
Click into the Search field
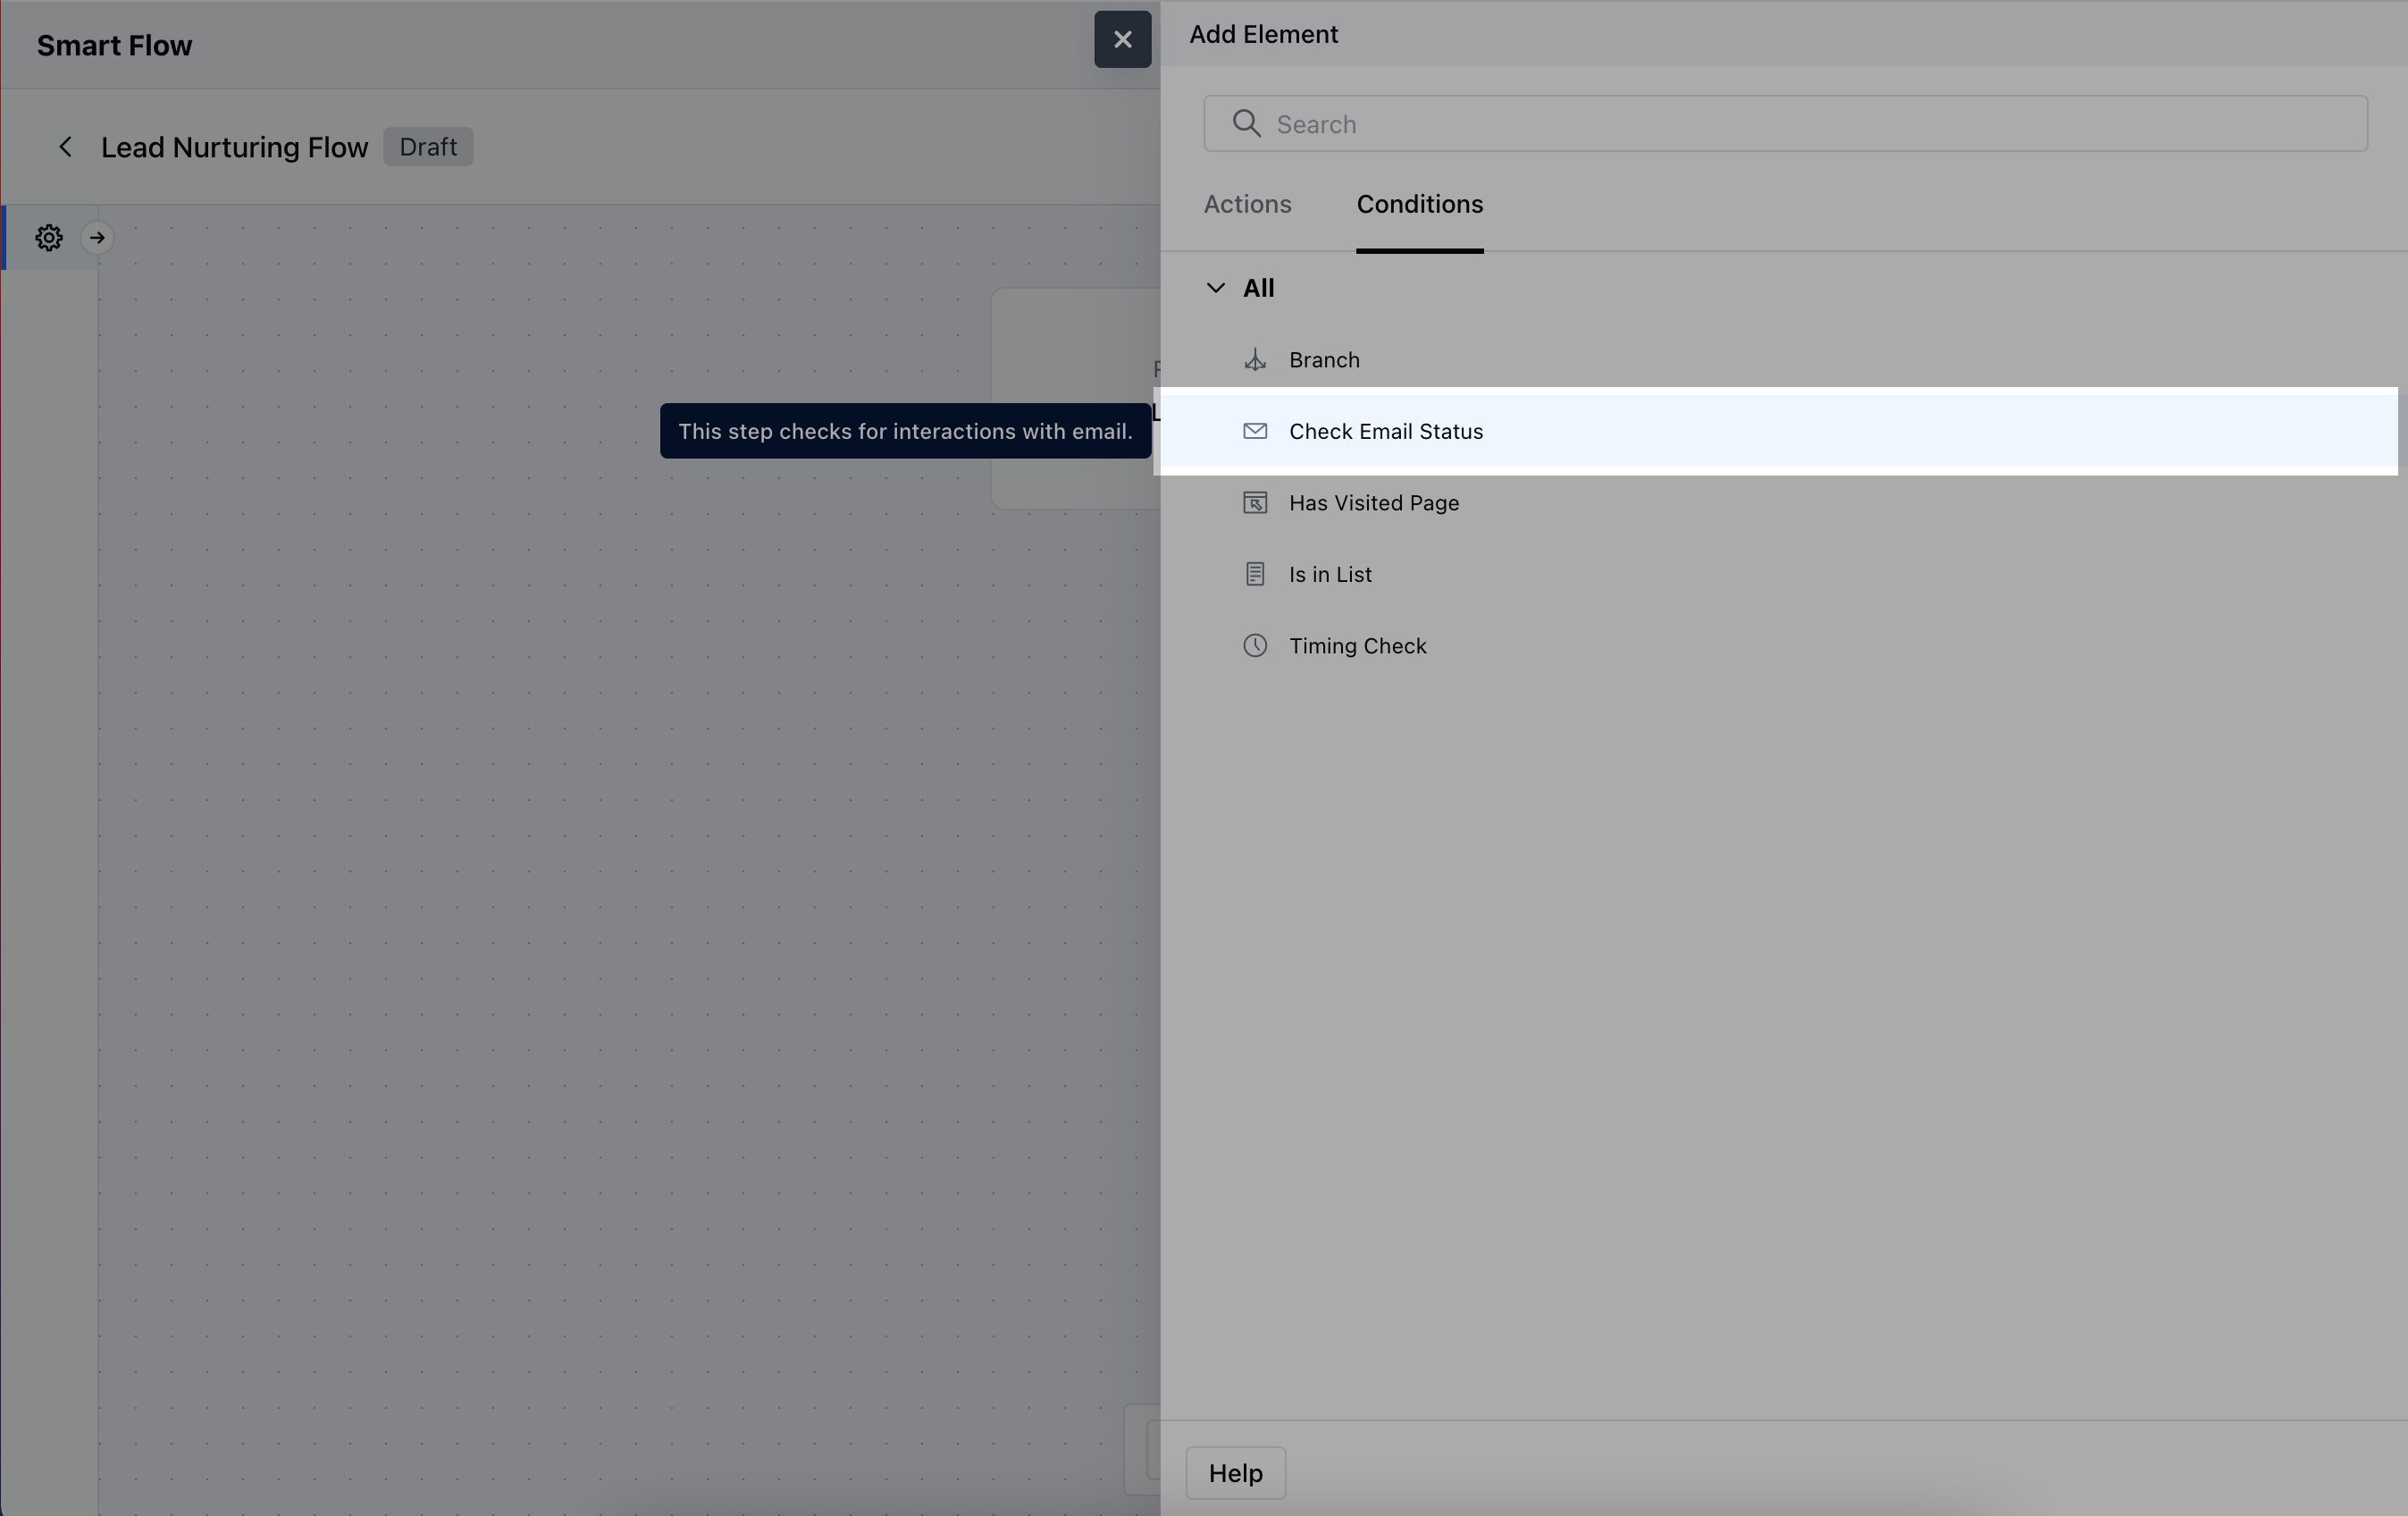[1800, 124]
